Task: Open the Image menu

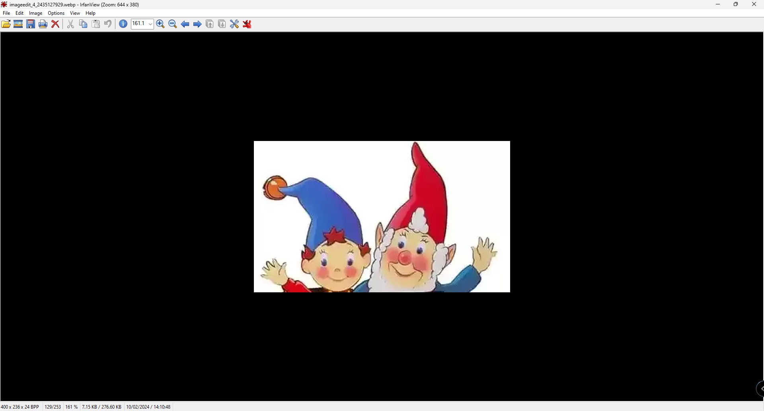Action: (36, 13)
